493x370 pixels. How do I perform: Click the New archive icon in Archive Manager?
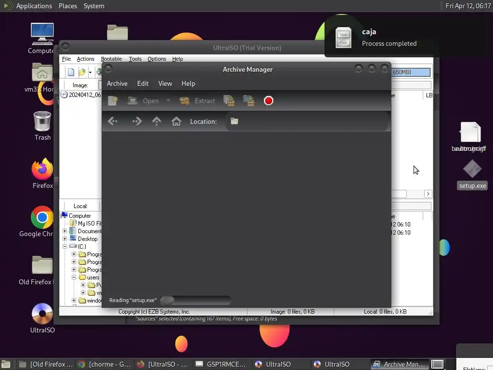point(113,101)
